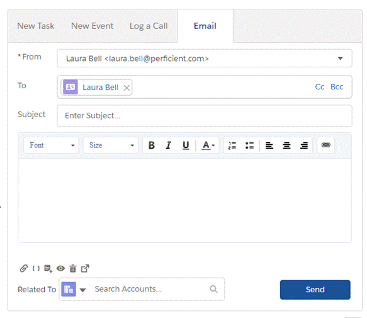This screenshot has height=318, width=367.
Task: Click the Send button
Action: pos(315,290)
